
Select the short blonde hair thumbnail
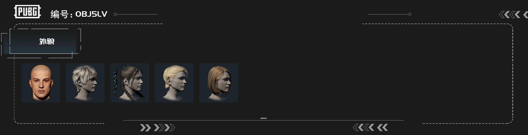pyautogui.click(x=174, y=83)
